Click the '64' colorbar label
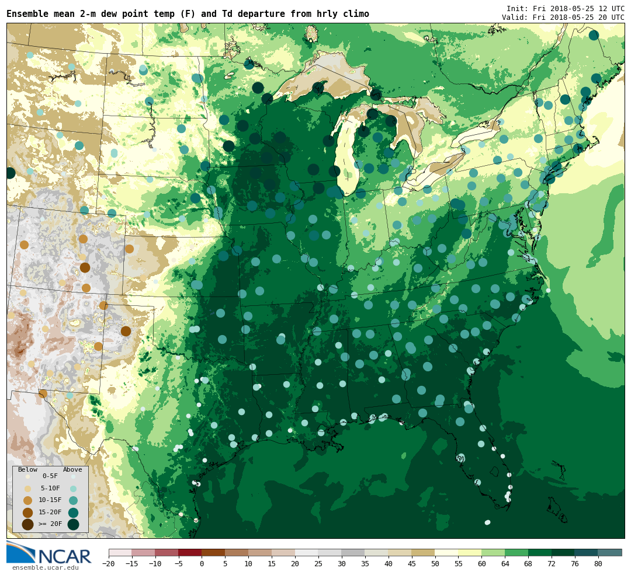The width and height of the screenshot is (631, 575). point(505,564)
